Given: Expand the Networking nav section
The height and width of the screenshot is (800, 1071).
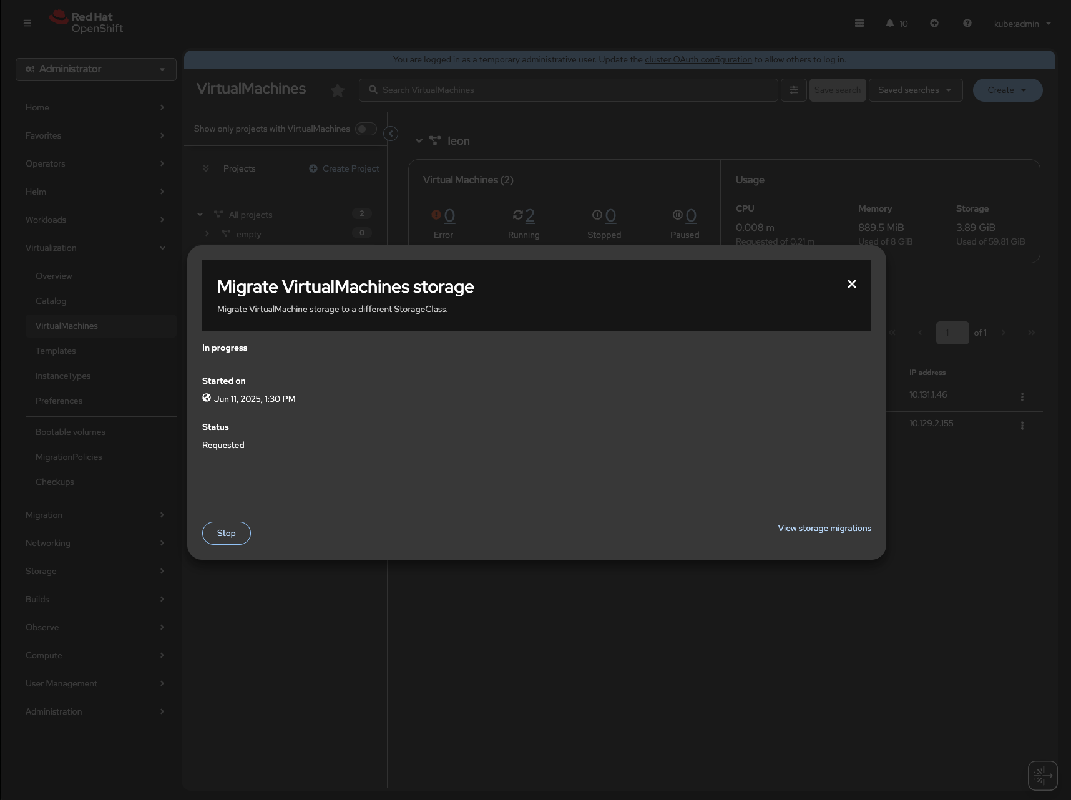Looking at the screenshot, I should coord(96,543).
